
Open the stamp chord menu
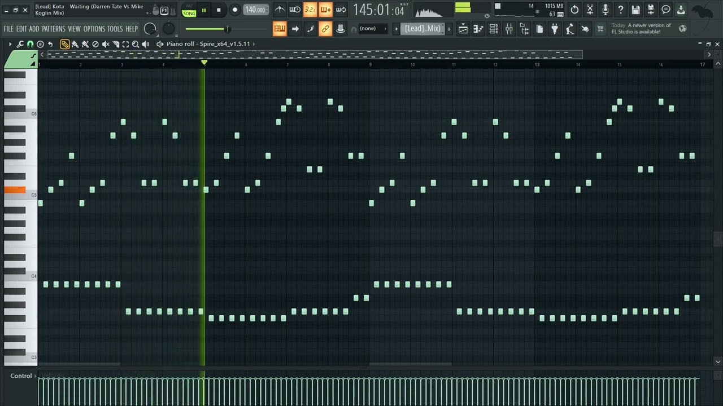(x=40, y=44)
